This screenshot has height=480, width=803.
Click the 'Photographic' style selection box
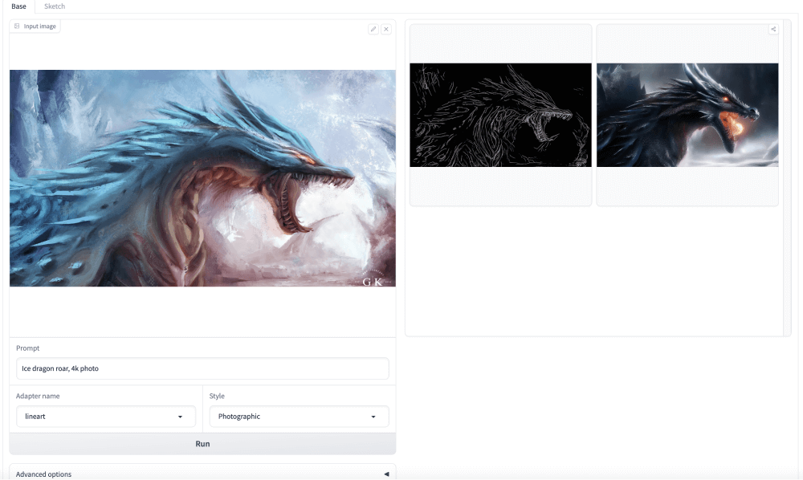click(289, 417)
